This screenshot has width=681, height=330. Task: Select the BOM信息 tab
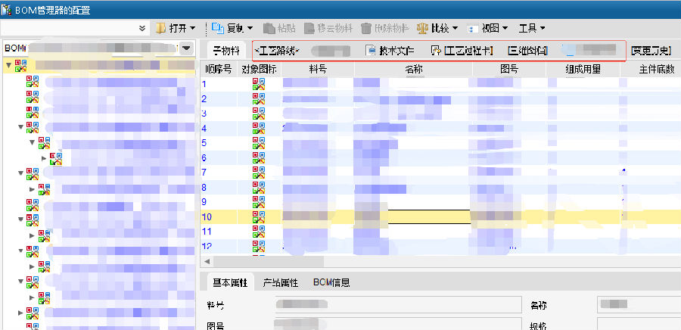pyautogui.click(x=331, y=282)
